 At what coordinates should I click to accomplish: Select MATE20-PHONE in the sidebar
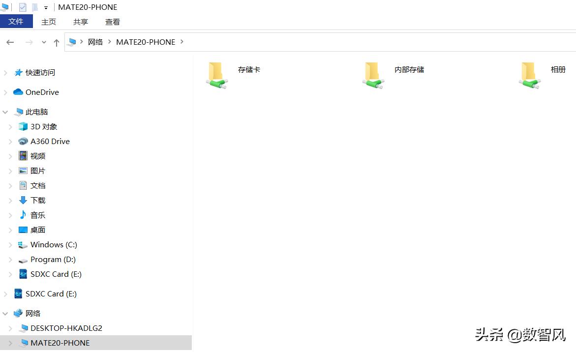59,343
